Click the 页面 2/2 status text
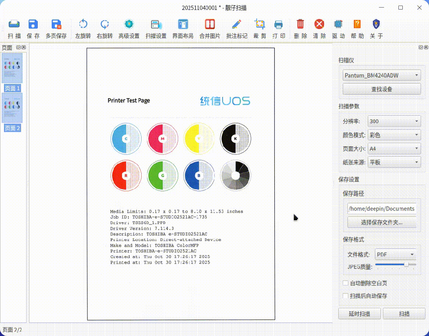 point(12,330)
